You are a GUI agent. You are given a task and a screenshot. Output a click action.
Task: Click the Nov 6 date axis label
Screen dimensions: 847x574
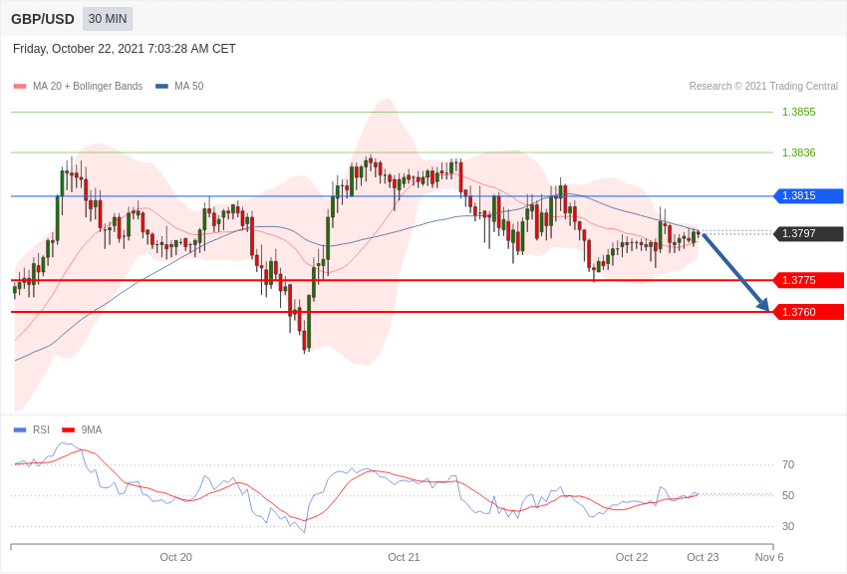tap(769, 557)
